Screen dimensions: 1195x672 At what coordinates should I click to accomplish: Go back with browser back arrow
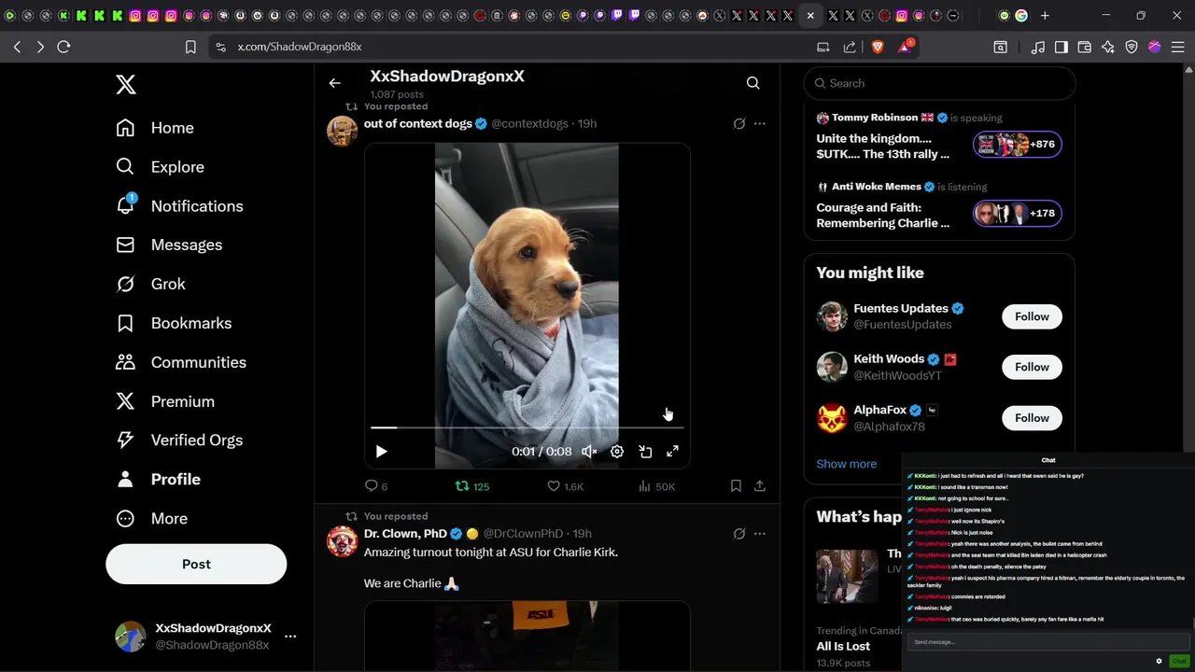point(18,47)
